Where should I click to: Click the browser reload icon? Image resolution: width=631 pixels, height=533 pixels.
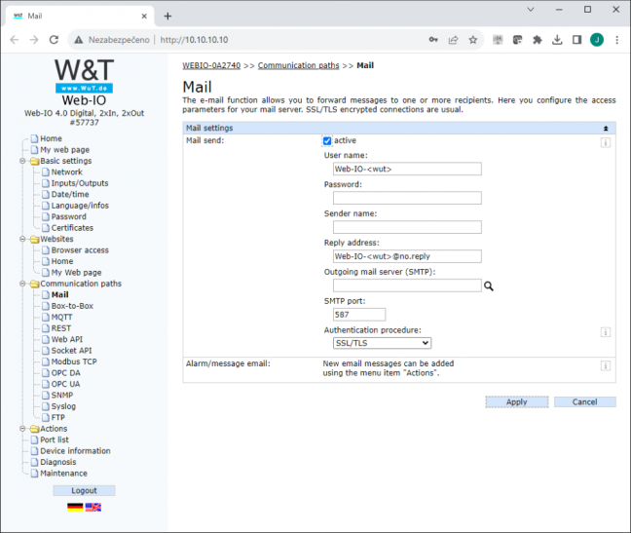coord(54,39)
